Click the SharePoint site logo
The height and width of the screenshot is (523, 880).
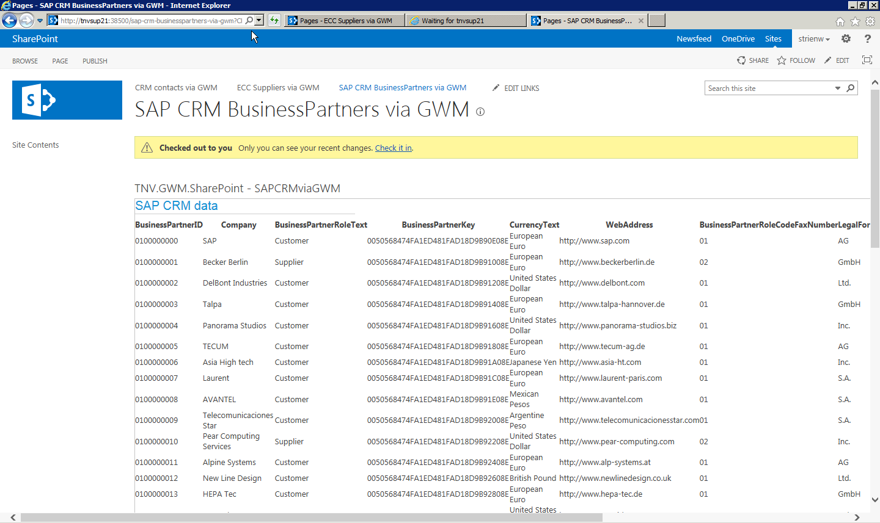[x=67, y=100]
